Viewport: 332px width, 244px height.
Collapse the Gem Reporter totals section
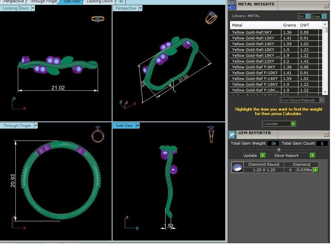tap(279, 149)
